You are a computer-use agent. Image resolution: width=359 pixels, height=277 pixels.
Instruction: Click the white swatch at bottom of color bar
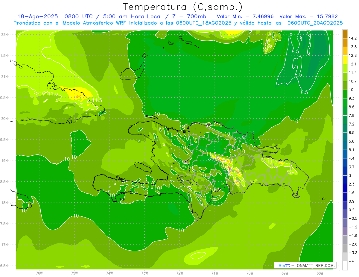(345, 266)
